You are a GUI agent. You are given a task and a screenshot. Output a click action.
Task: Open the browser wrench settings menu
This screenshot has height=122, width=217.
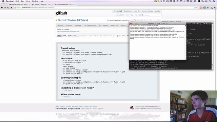coord(215,7)
